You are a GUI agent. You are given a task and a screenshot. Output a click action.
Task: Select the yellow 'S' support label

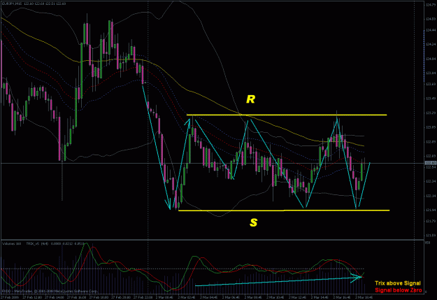[253, 222]
